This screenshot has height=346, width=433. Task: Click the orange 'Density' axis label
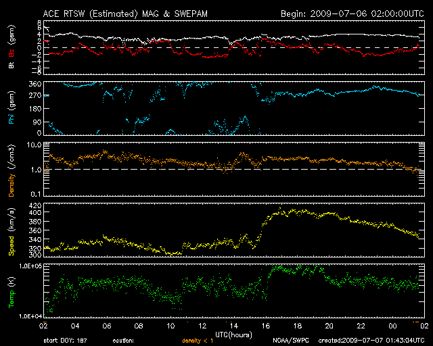[11, 185]
